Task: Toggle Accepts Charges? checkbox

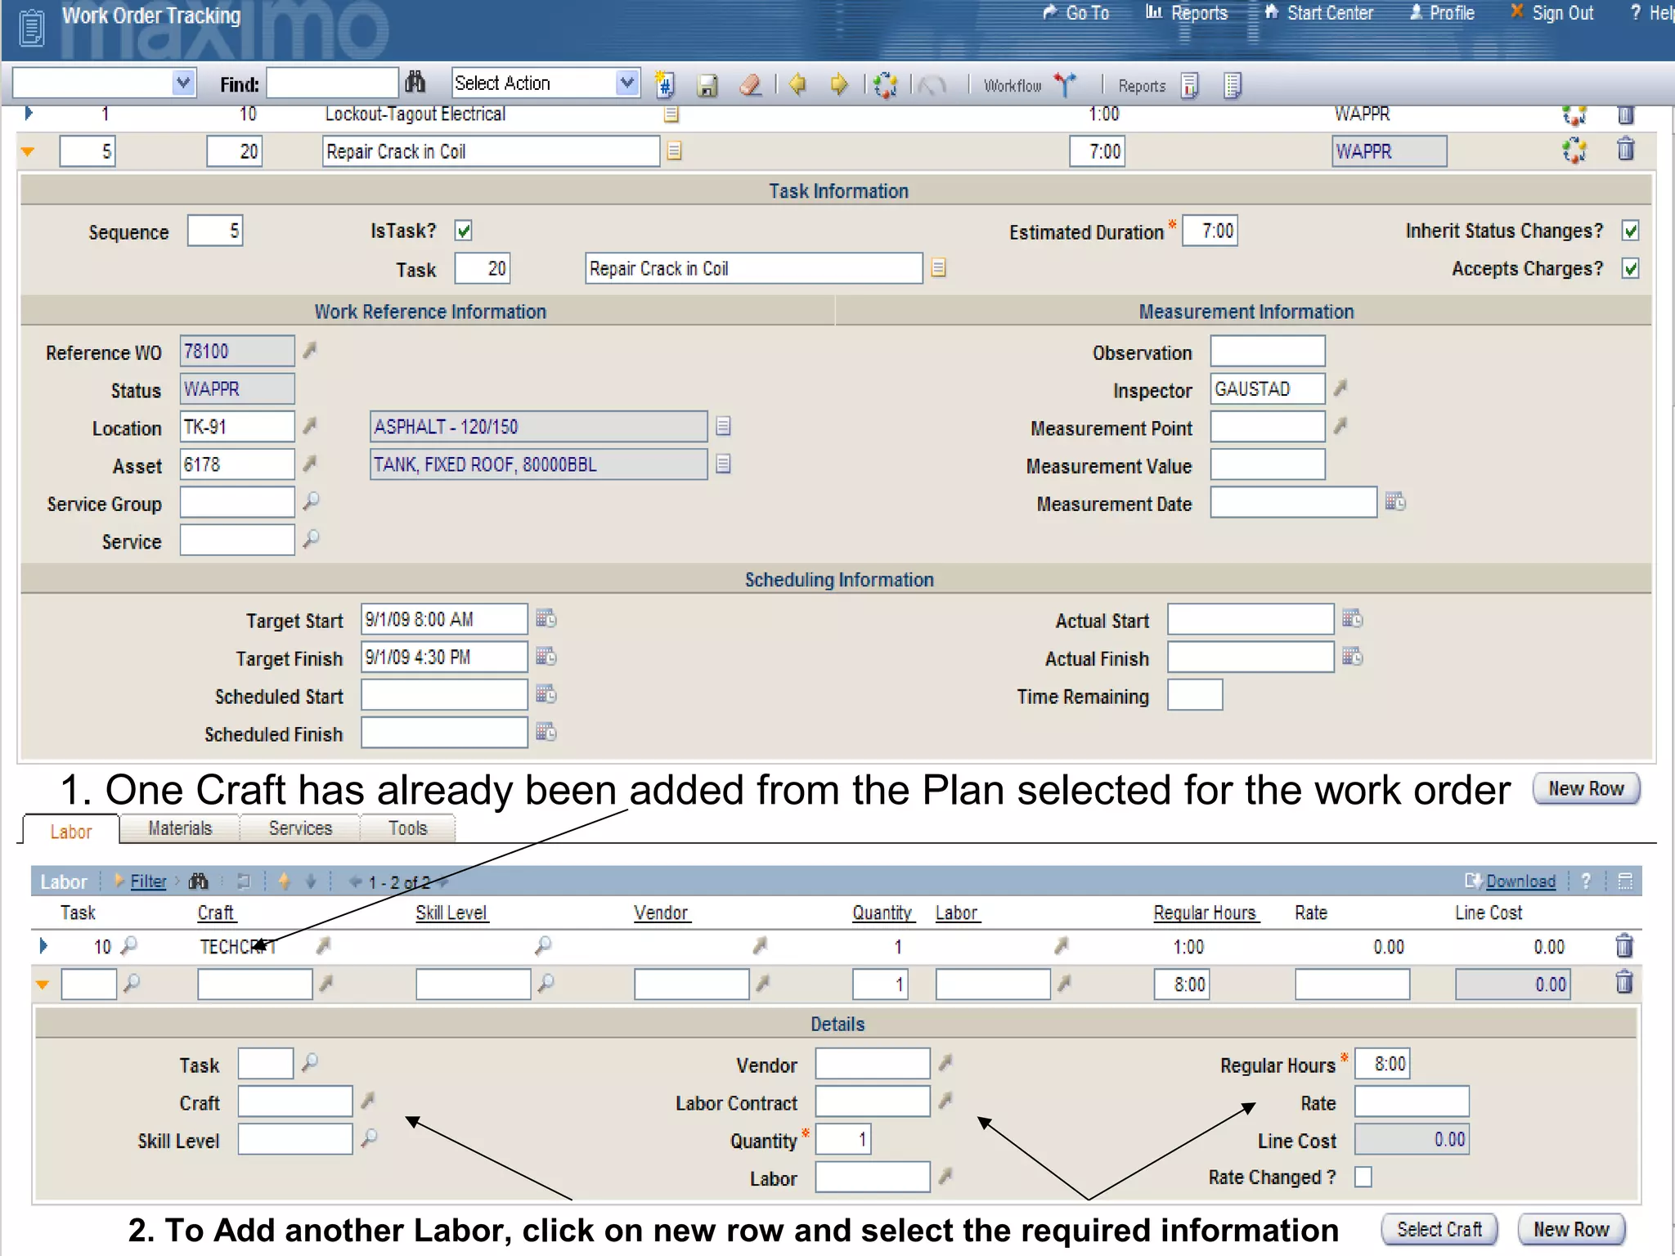Action: 1631,268
